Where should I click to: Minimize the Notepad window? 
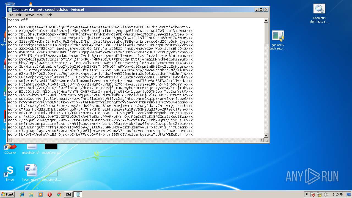[x=257, y=10]
